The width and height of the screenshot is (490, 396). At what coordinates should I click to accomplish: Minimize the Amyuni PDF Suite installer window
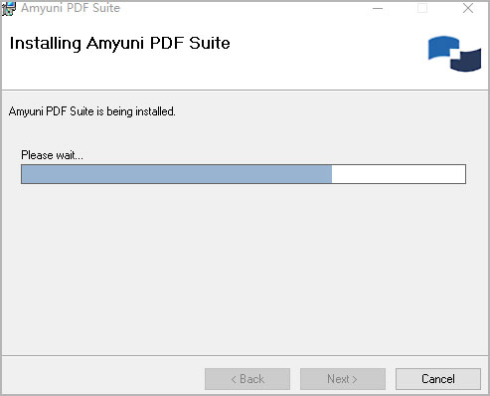tap(378, 8)
